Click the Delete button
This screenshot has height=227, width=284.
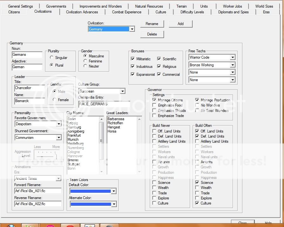152,34
